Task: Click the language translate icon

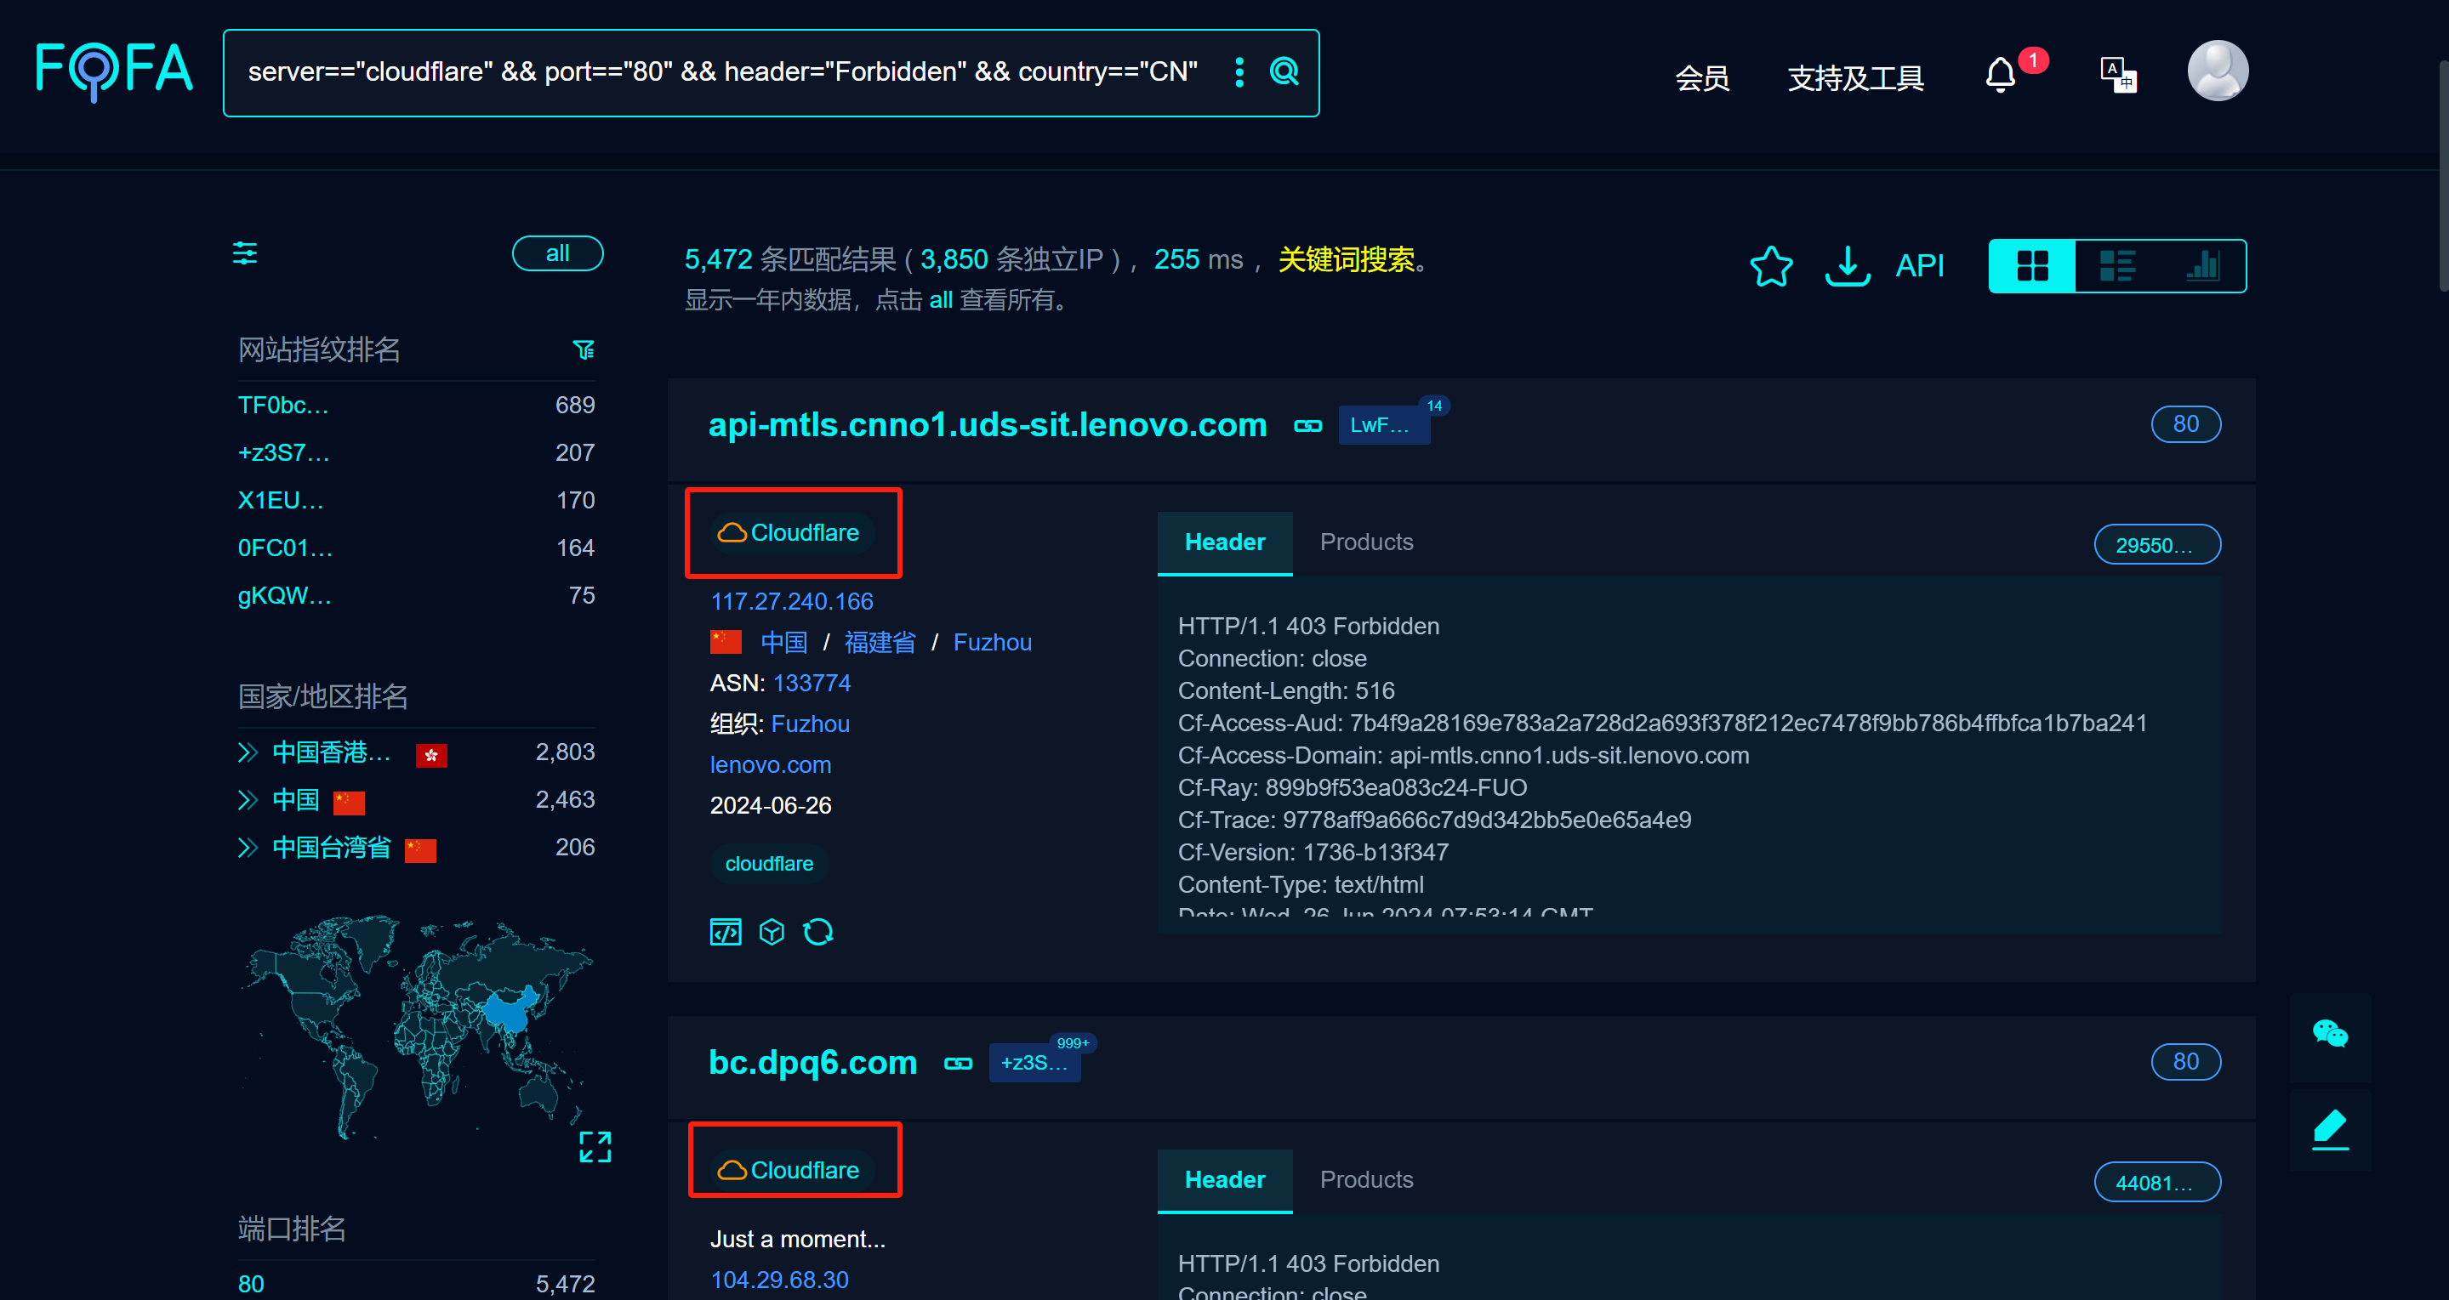Action: tap(2117, 75)
